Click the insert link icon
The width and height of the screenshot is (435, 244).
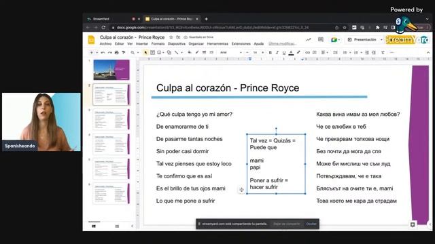click(x=307, y=53)
